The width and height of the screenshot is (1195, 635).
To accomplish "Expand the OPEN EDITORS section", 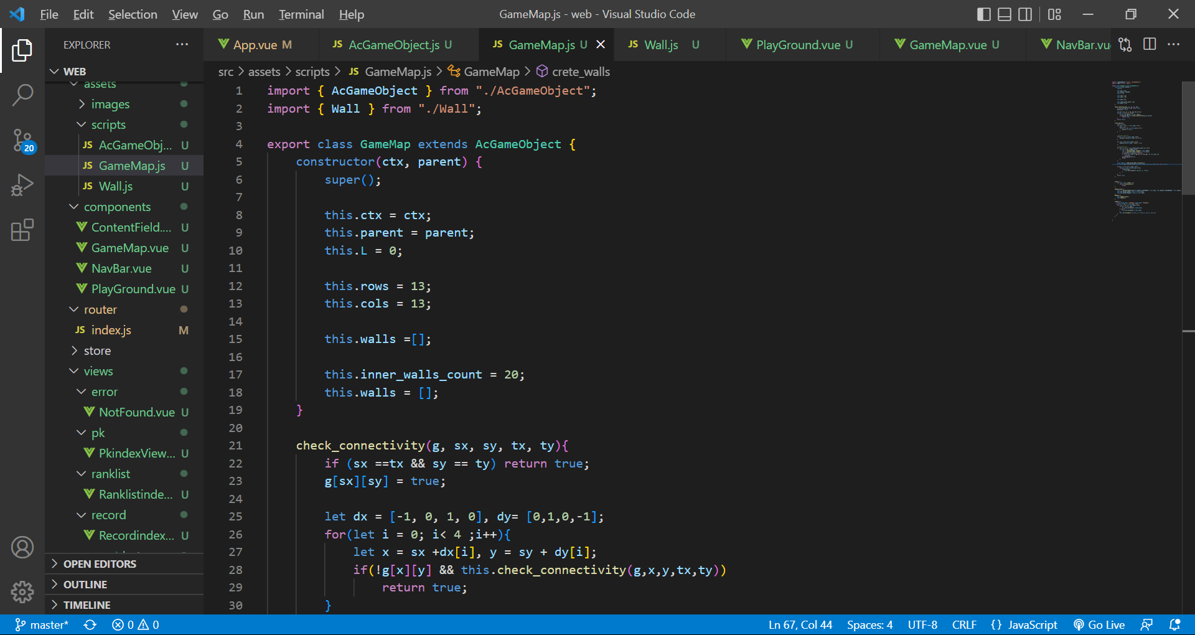I will 124,564.
